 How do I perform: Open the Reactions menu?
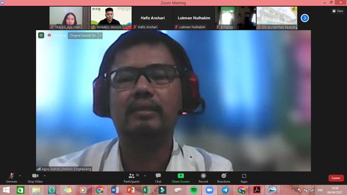pos(224,178)
